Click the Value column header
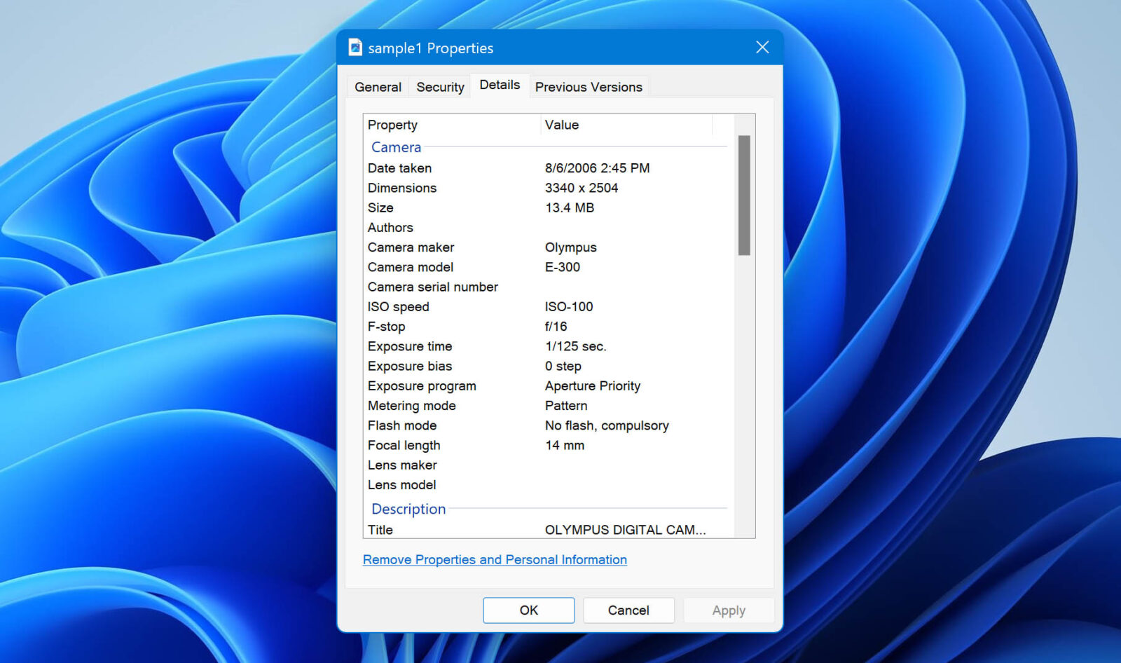The image size is (1121, 663). click(x=561, y=125)
